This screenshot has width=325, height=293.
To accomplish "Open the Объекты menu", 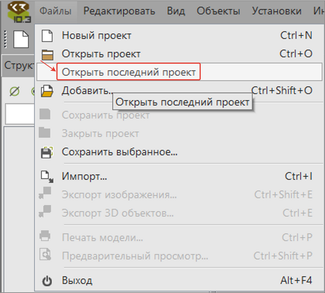I will click(x=218, y=11).
